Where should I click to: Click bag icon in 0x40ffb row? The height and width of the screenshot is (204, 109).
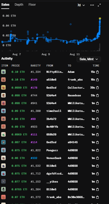coord(97,127)
